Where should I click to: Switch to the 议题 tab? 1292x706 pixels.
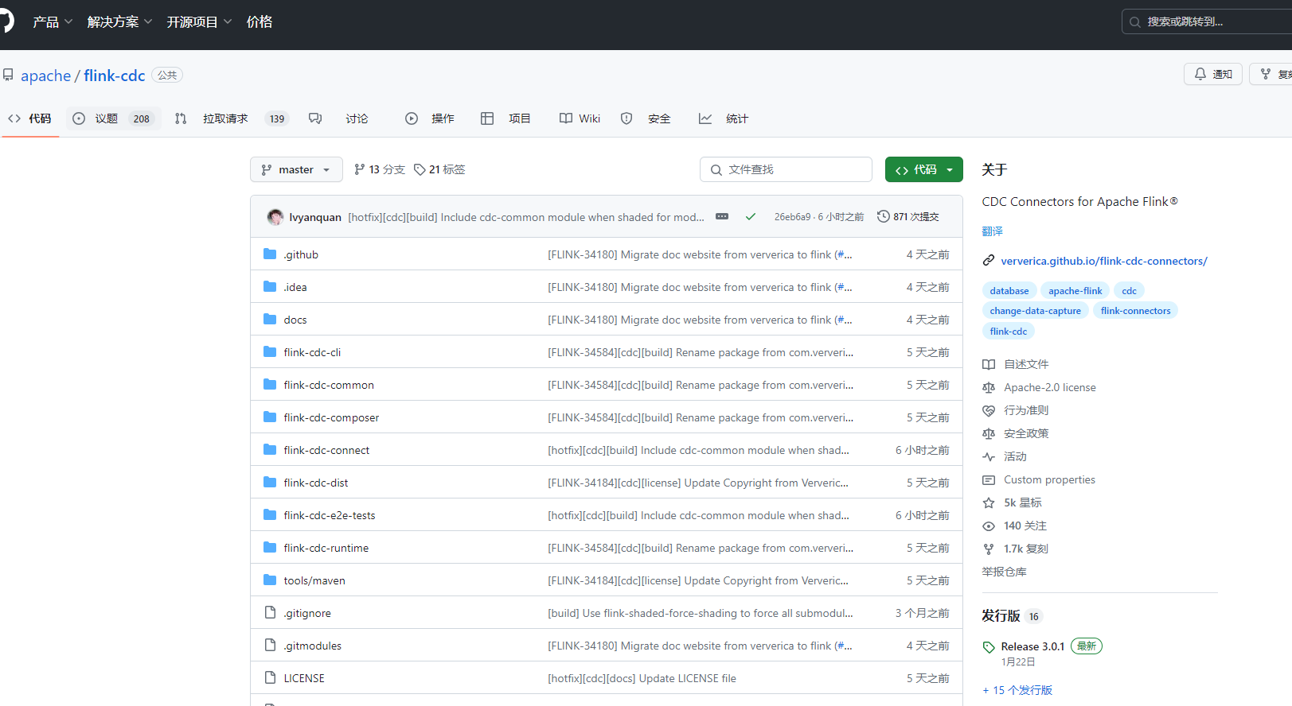(113, 118)
